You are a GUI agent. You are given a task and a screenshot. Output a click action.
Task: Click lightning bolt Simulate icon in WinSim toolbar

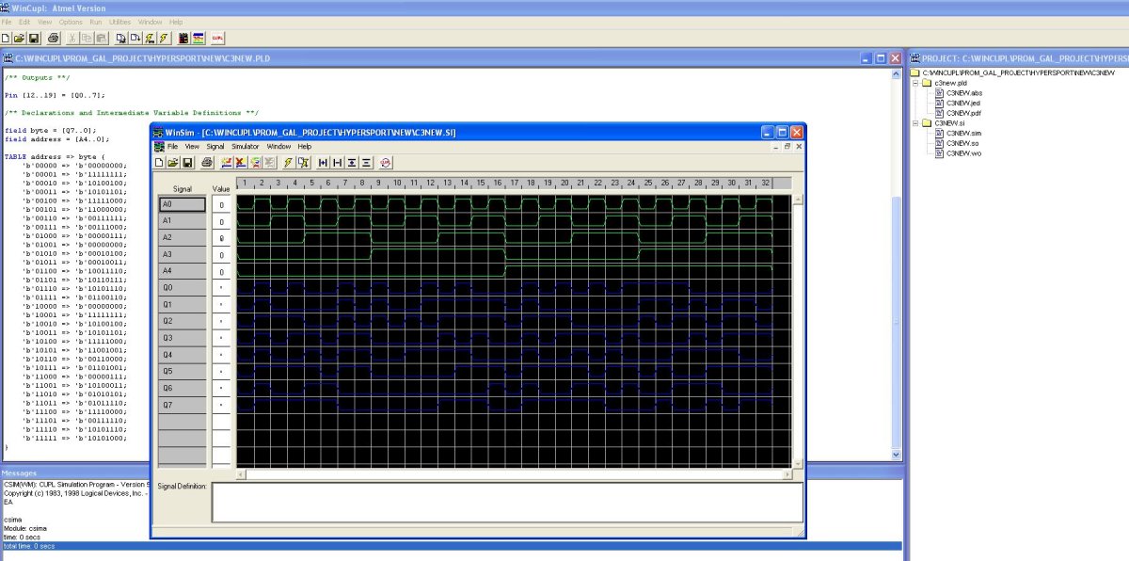(288, 163)
